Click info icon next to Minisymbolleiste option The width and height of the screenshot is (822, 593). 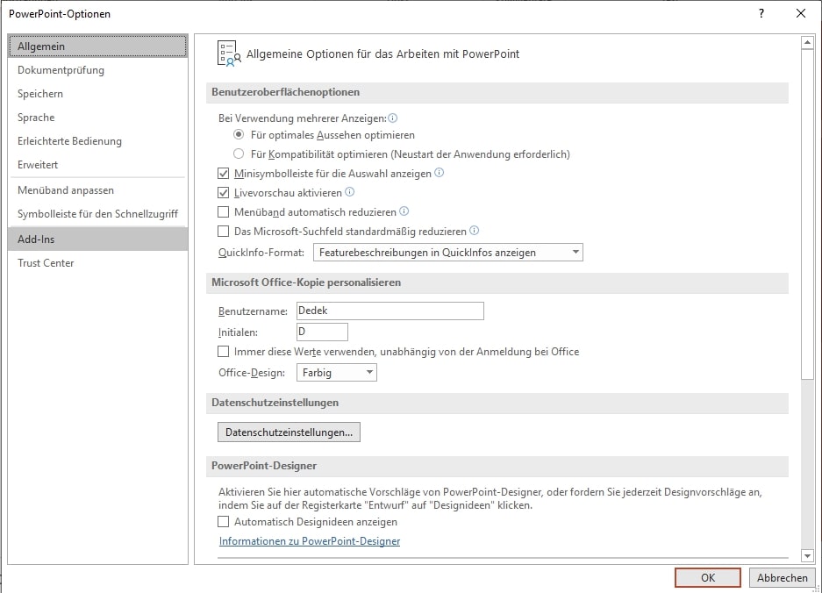point(440,173)
